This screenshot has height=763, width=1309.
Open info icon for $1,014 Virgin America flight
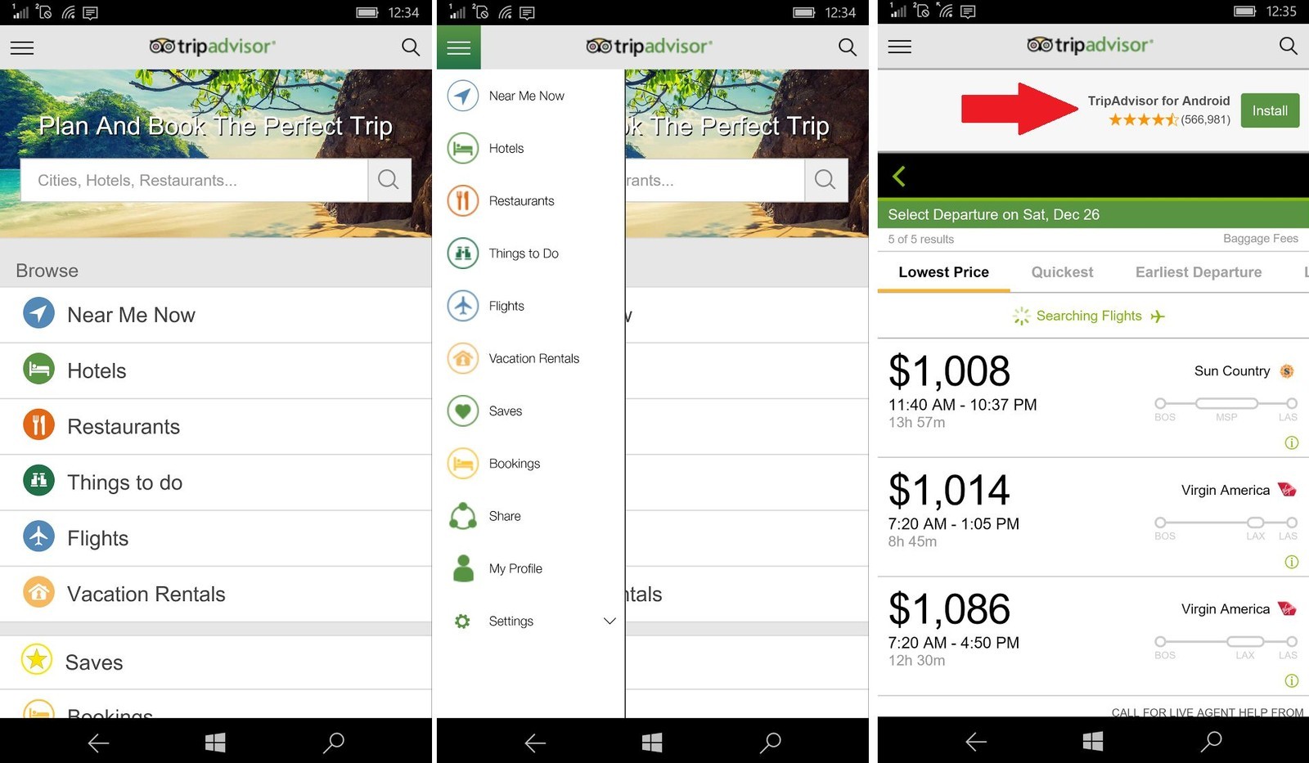coord(1291,562)
